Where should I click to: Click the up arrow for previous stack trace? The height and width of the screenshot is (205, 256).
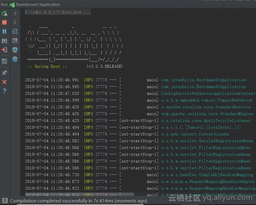(15, 14)
